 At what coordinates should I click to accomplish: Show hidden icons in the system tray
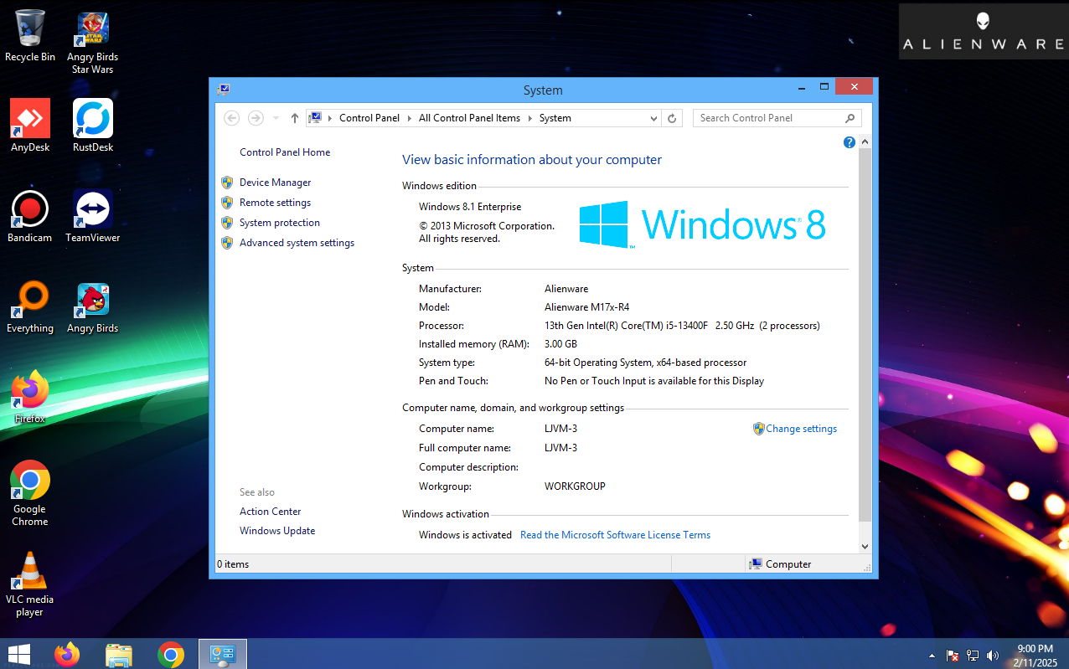pyautogui.click(x=932, y=656)
